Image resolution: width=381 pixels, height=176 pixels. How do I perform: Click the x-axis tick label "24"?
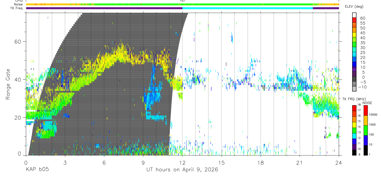[x=339, y=163]
